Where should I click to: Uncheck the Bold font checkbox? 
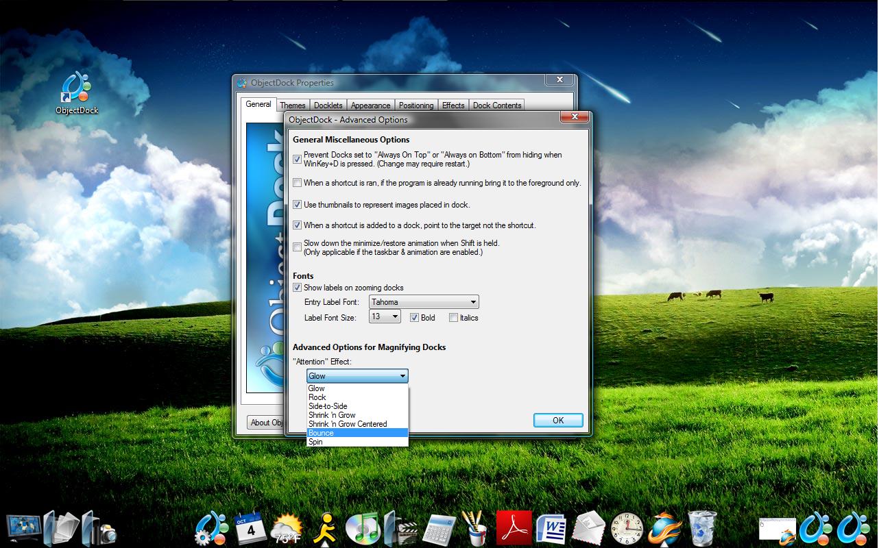tap(414, 317)
